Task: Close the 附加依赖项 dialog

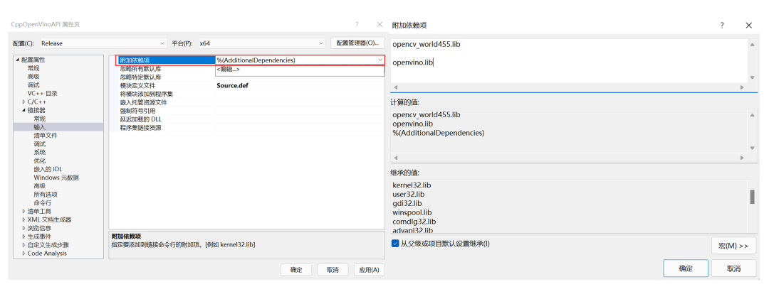Action: (749, 26)
